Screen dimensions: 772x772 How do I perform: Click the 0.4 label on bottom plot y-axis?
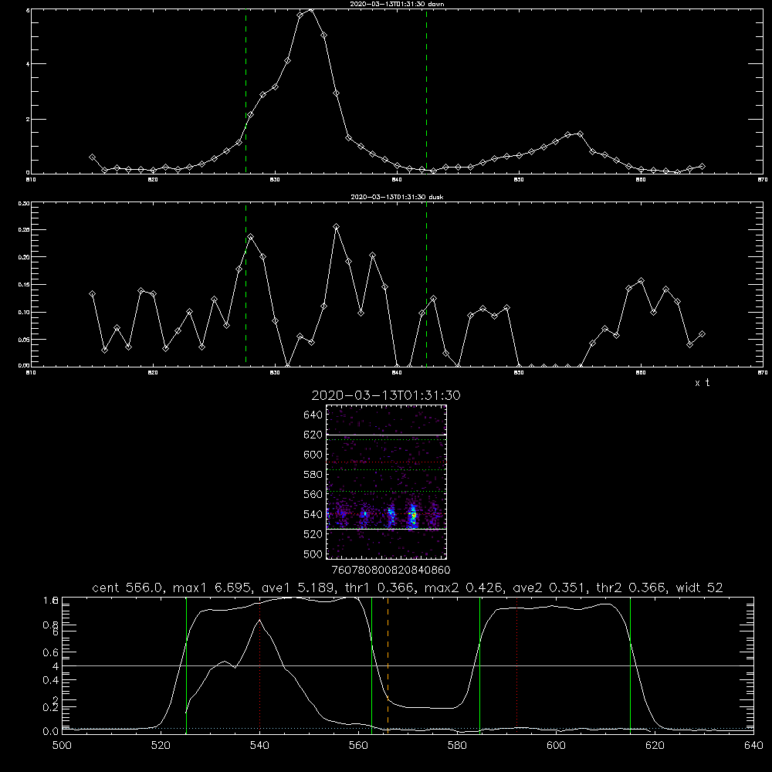[51, 680]
